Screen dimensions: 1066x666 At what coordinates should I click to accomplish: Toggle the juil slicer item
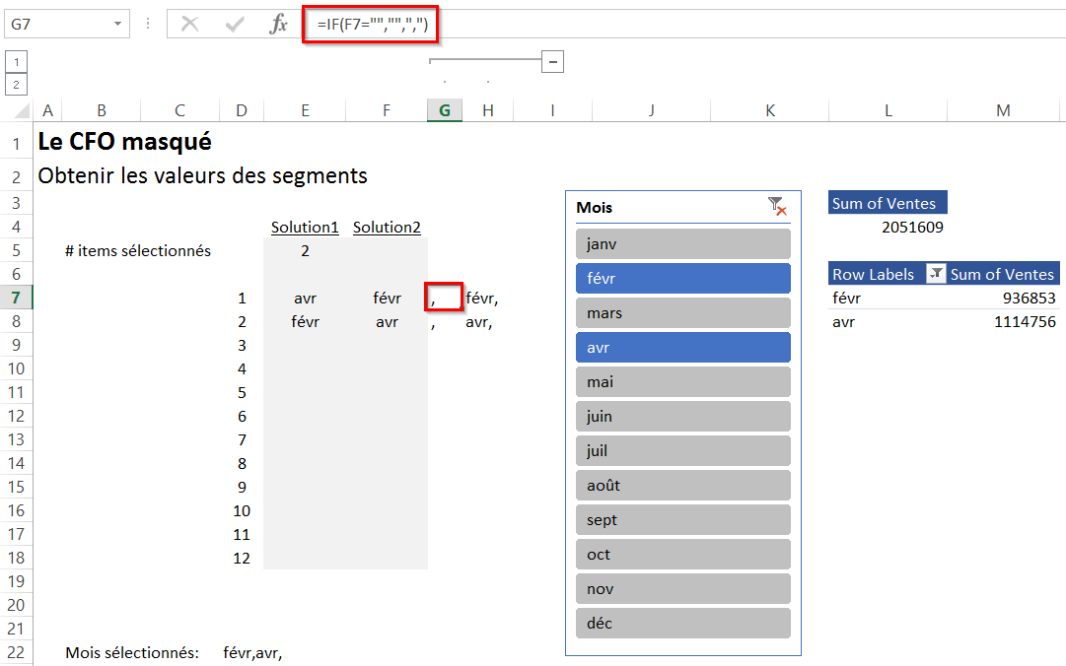[683, 451]
